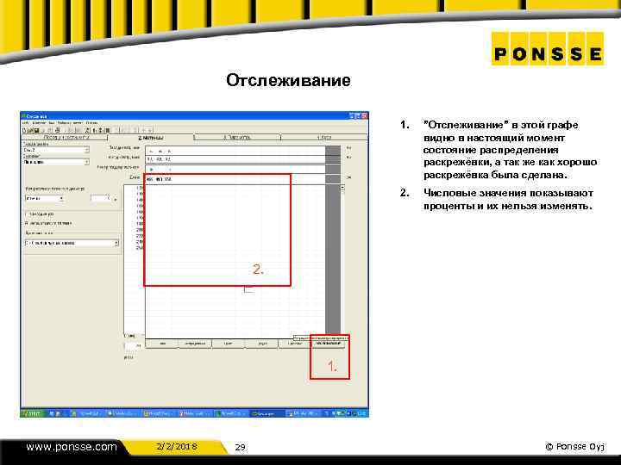Select the second tab under the matrix
The width and height of the screenshot is (621, 465).
195,344
